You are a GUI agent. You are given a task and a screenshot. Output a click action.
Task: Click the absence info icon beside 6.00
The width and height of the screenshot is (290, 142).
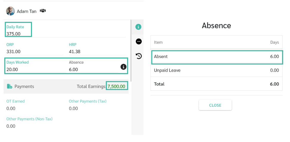click(124, 67)
